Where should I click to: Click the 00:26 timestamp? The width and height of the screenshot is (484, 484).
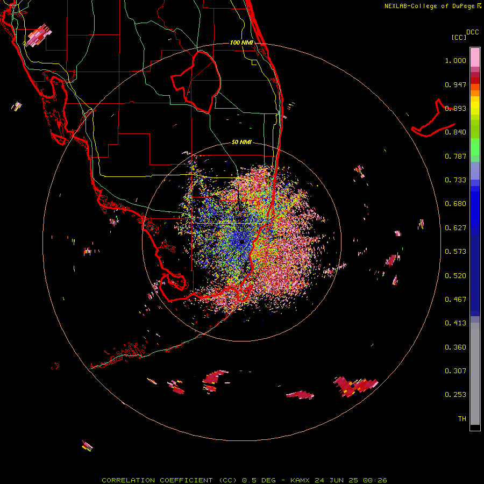(x=374, y=480)
